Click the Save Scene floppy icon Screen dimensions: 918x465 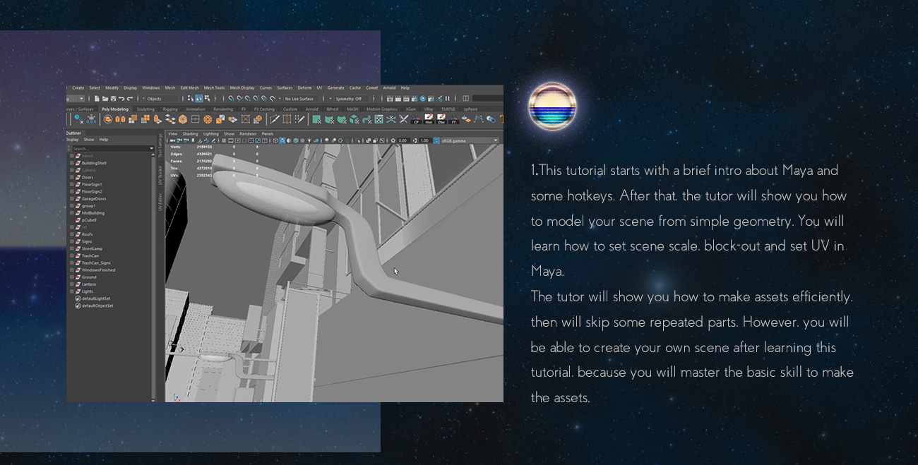coord(113,99)
